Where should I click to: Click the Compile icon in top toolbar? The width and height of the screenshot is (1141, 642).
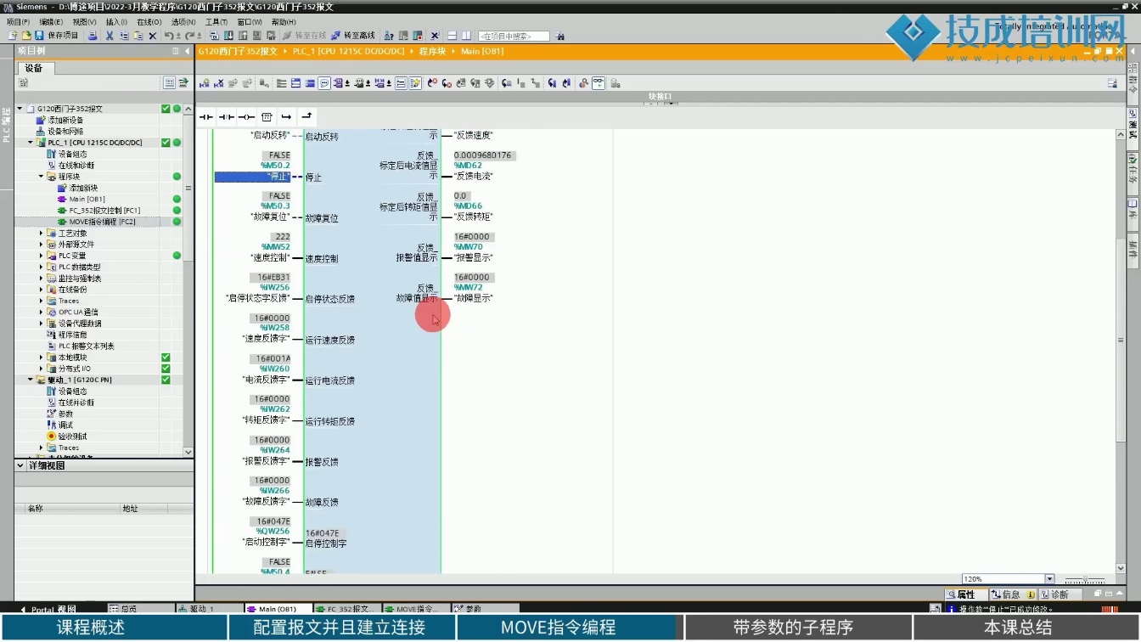[x=214, y=36]
